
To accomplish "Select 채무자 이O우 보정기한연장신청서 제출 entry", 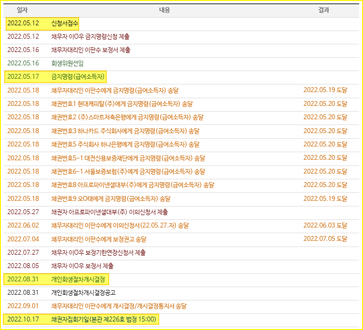I will click(99, 253).
